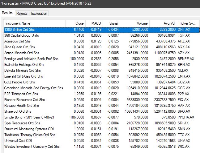Click ticker AZY.AX cell
Screen dimensions: 200x153
tap(184, 53)
